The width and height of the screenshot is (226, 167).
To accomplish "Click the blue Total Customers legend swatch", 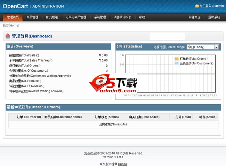I will tap(177, 63).
